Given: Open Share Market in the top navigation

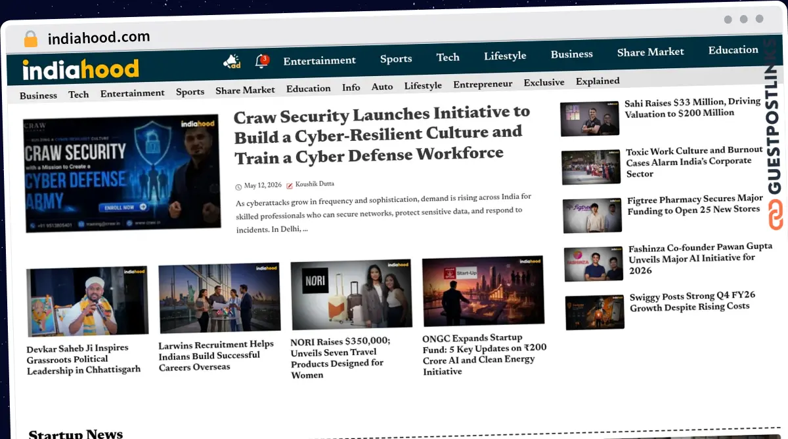Looking at the screenshot, I should 650,52.
